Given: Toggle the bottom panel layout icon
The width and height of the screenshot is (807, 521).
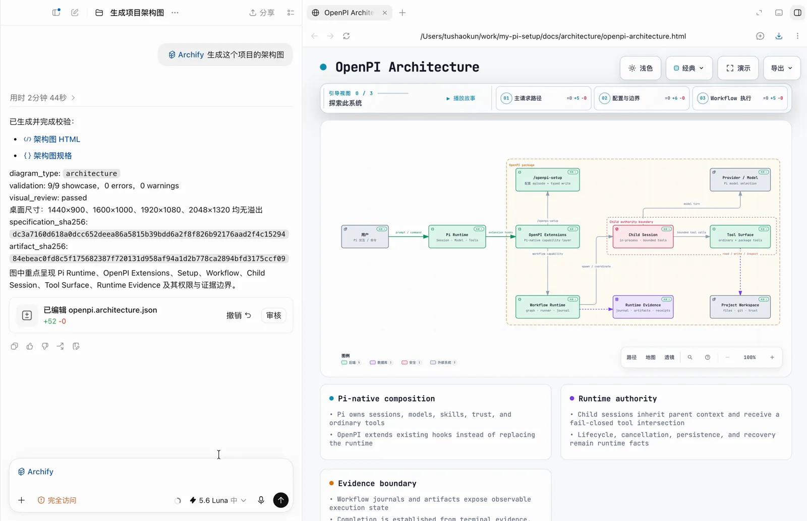Looking at the screenshot, I should click(779, 13).
